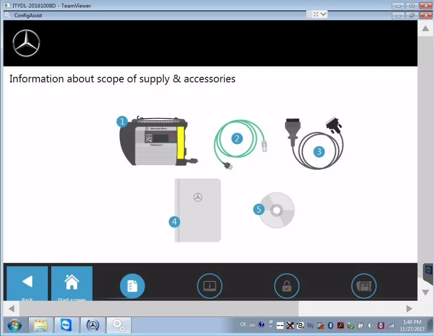Click the TeamViewer toolbar grip icon
434x336 pixels.
pyautogui.click(x=309, y=14)
